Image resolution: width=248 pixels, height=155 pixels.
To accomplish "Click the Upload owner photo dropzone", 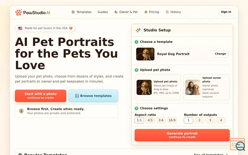I will coord(206,87).
